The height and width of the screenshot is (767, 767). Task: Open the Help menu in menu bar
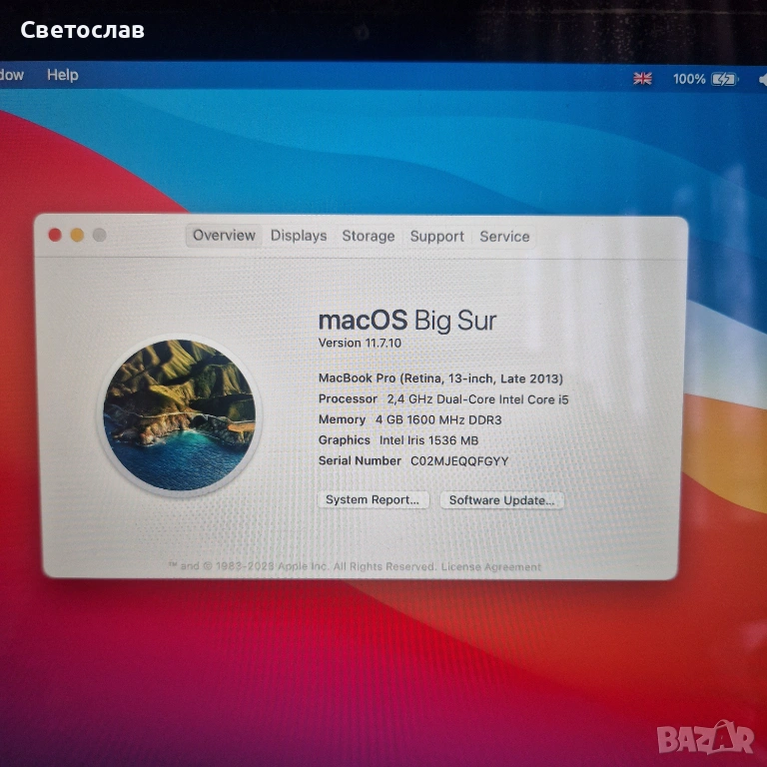(63, 75)
